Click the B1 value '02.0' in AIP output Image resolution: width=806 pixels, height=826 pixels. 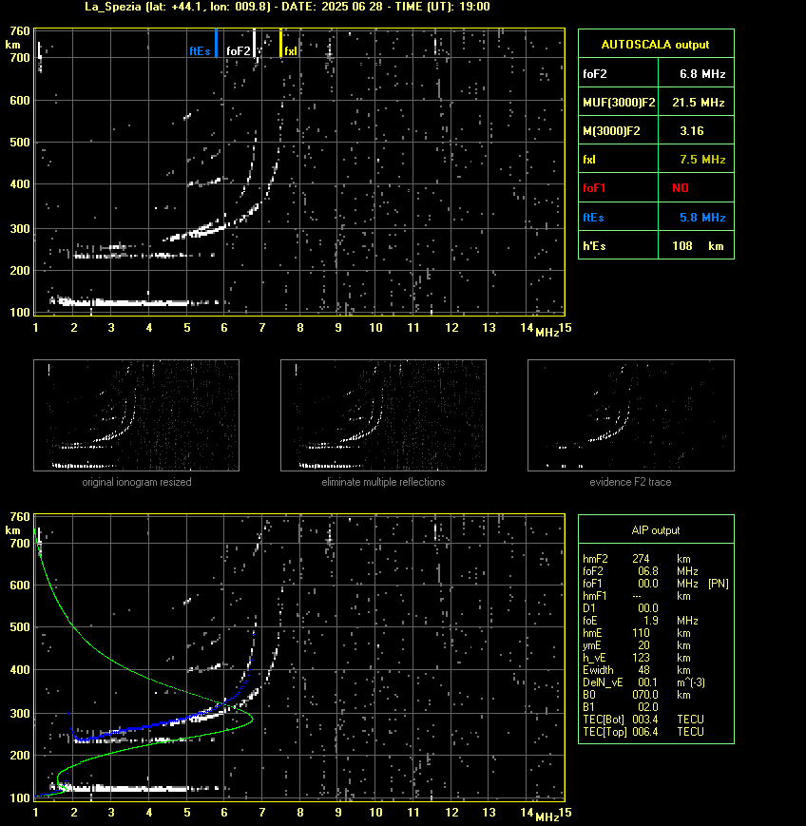(x=648, y=706)
